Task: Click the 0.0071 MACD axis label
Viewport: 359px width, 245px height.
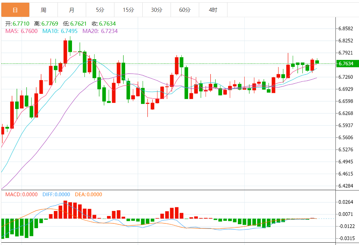Action: click(346, 214)
